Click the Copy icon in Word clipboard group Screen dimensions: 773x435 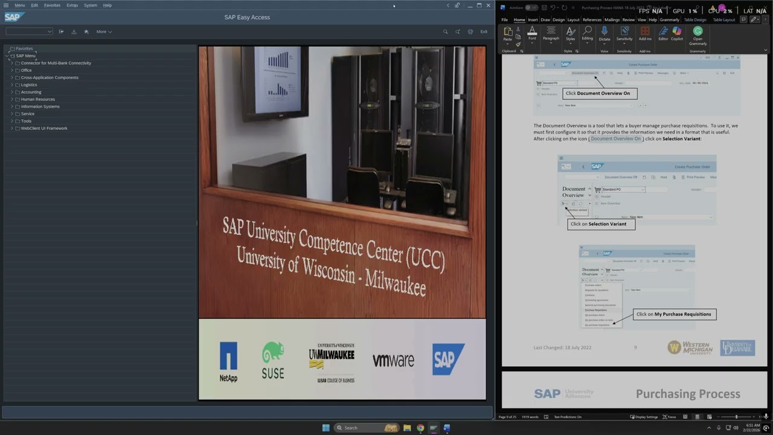(x=518, y=36)
